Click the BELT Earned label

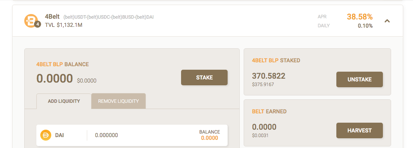click(269, 111)
